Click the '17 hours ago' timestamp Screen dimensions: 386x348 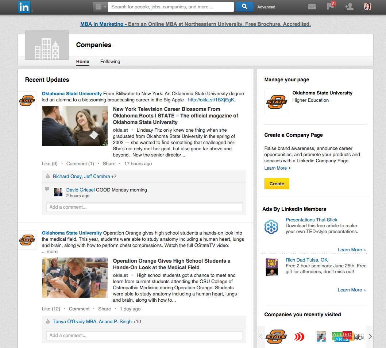pyautogui.click(x=138, y=164)
